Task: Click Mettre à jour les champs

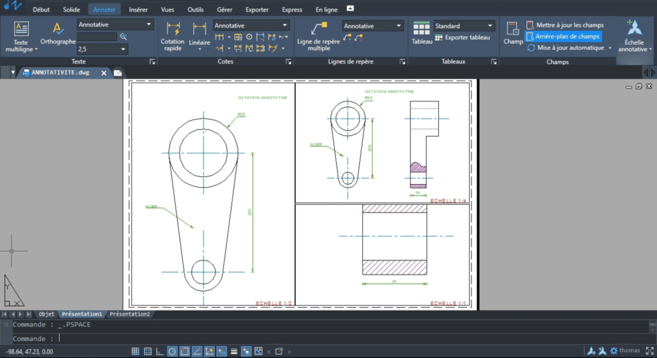Action: pyautogui.click(x=570, y=25)
